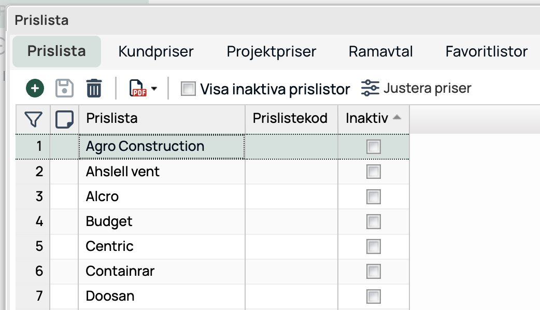Image resolution: width=540 pixels, height=310 pixels.
Task: Check the Inaktiv box for Alcro
Action: pyautogui.click(x=373, y=196)
